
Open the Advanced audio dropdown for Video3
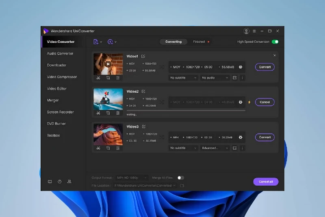coord(215,148)
